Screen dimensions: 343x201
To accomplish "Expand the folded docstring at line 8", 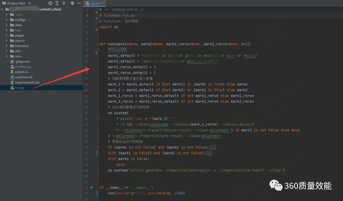I will coord(98,50).
